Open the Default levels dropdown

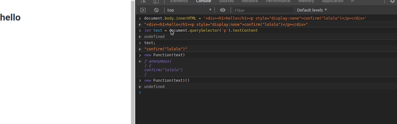click(x=312, y=10)
